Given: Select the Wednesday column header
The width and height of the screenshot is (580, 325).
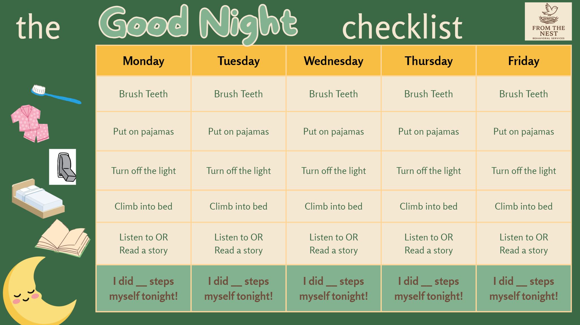Looking at the screenshot, I should (333, 61).
